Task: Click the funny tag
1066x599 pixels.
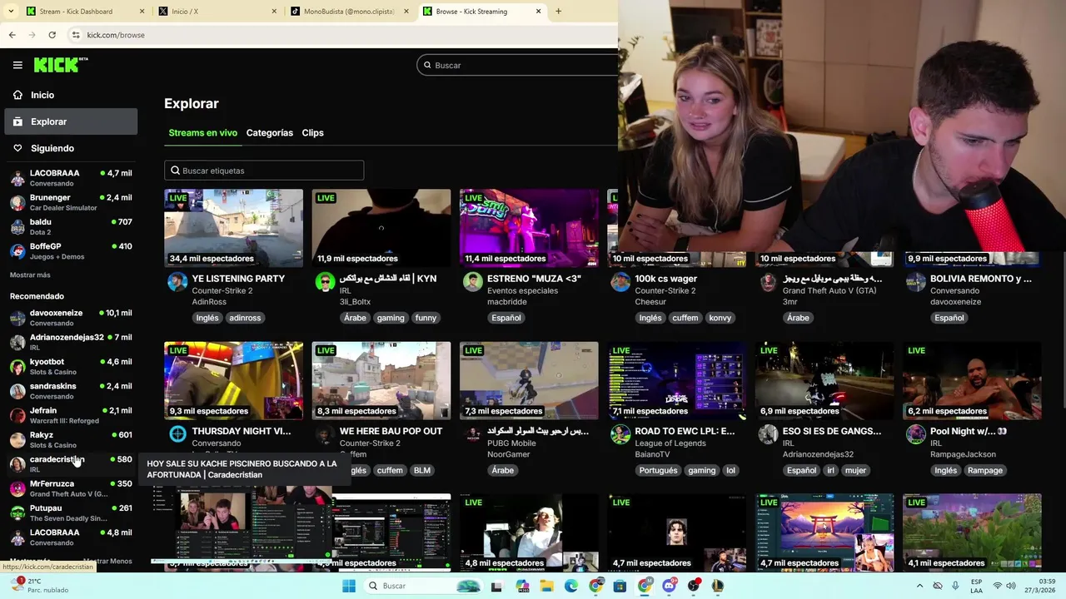Action: [x=426, y=318]
